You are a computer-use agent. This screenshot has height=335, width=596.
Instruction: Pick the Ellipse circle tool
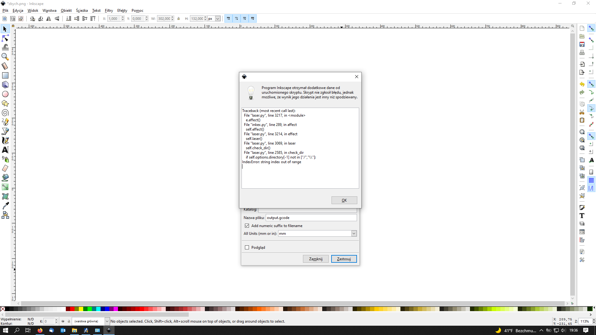point(5,94)
